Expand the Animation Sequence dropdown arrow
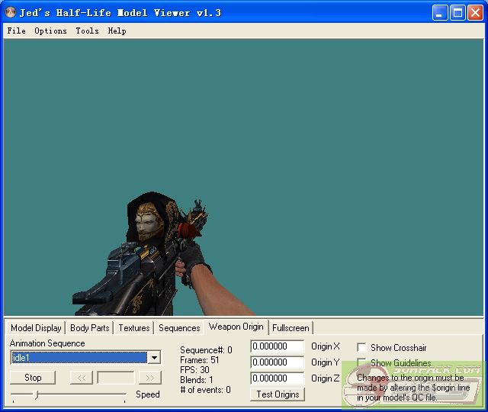This screenshot has height=412, width=488. (x=154, y=358)
